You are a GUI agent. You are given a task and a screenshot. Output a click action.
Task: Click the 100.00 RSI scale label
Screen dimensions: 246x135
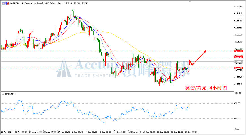tap(238, 93)
